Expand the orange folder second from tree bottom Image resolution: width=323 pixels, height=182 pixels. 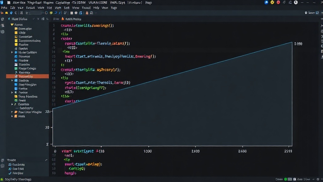point(12,112)
